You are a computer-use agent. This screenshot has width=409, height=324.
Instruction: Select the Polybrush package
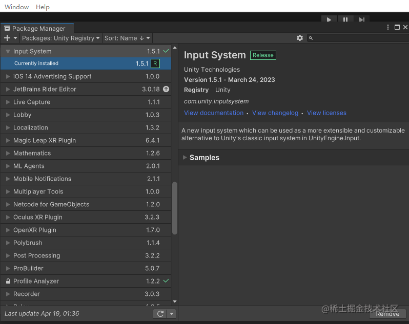[86, 243]
